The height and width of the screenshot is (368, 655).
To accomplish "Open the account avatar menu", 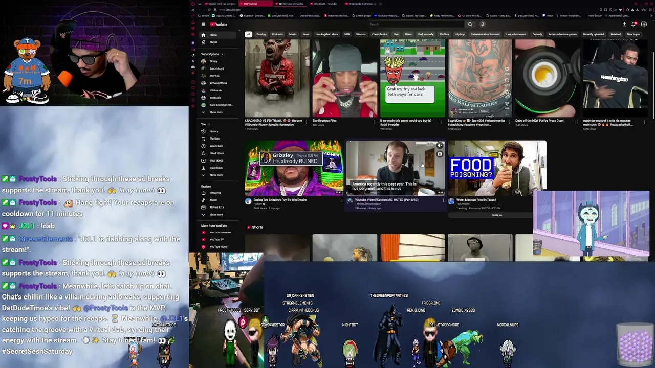I will [x=644, y=24].
